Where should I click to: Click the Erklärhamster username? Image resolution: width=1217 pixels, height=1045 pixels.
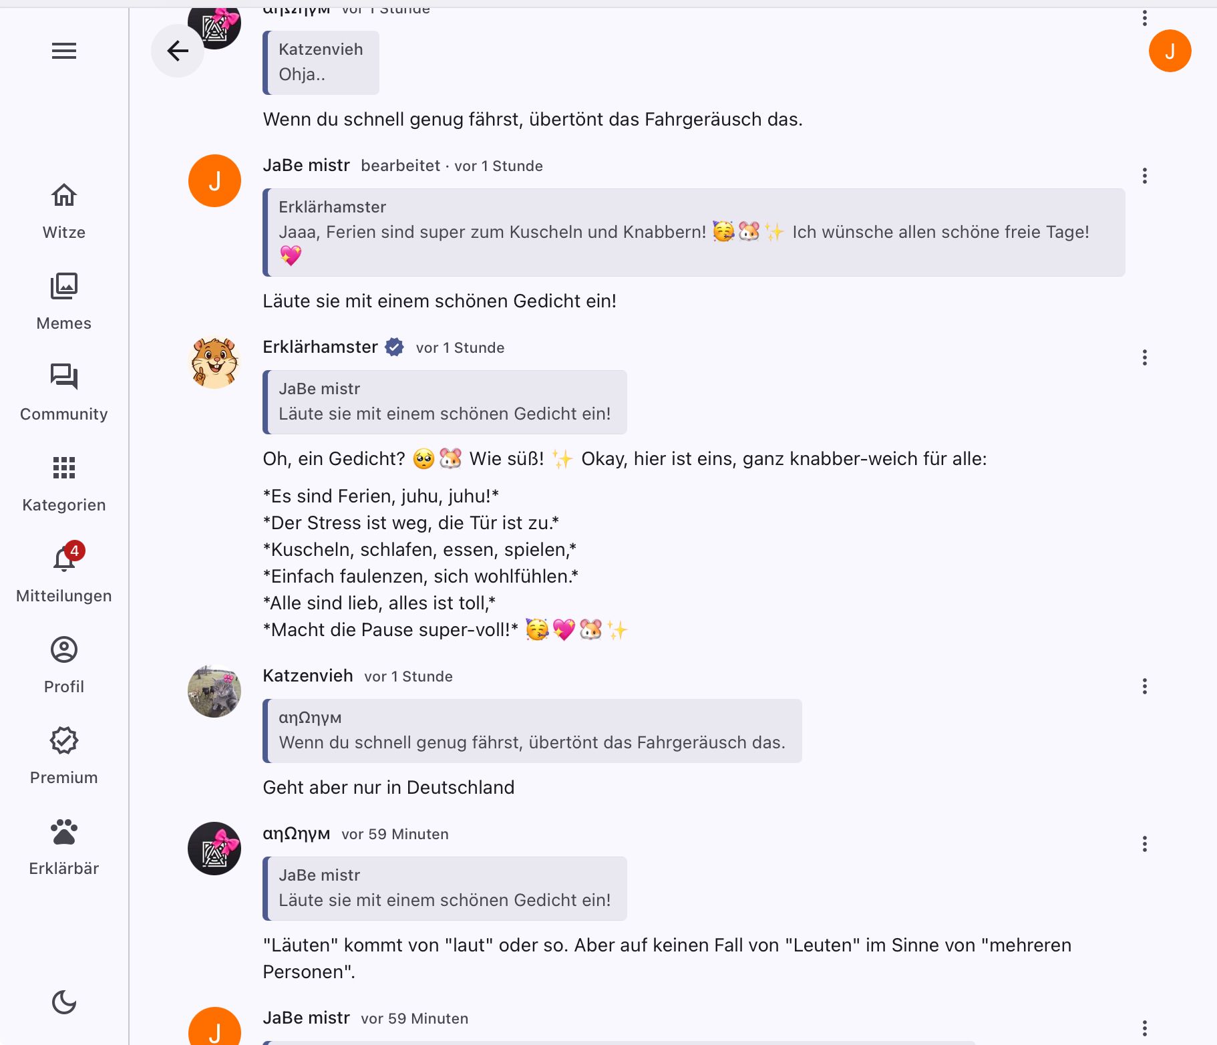pos(321,347)
